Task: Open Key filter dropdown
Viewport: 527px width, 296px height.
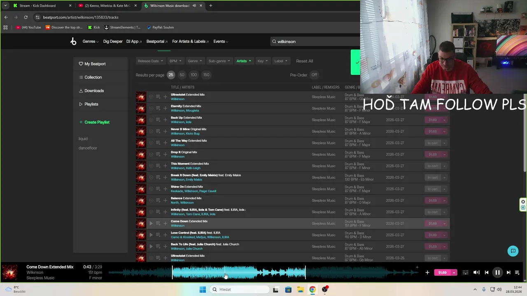Action: coord(263,61)
